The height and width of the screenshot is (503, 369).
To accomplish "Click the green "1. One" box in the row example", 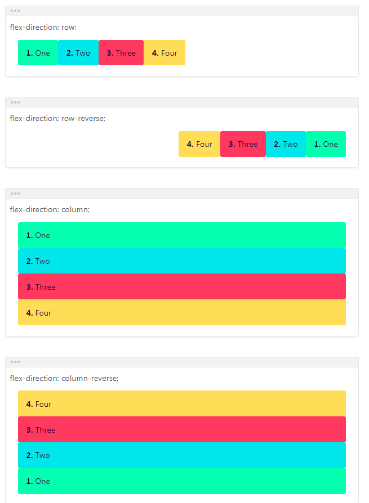I will point(38,53).
